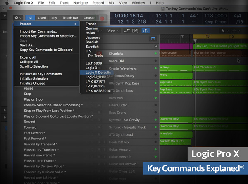This screenshot has height=184, width=248.
Task: Click the red record indicator beside Unused tab
Action: click(102, 18)
